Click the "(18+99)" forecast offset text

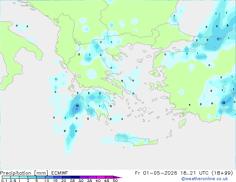point(222,173)
